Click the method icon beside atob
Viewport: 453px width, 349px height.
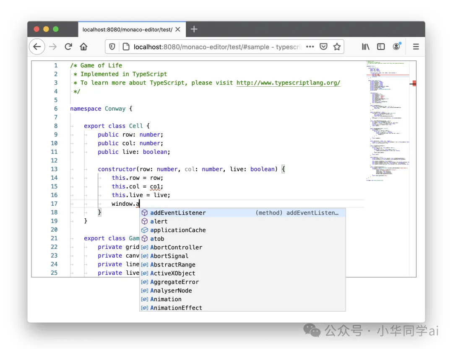145,239
